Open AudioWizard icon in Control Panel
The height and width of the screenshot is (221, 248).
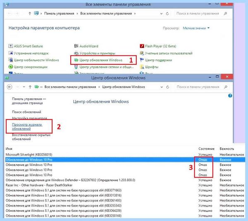[76, 46]
